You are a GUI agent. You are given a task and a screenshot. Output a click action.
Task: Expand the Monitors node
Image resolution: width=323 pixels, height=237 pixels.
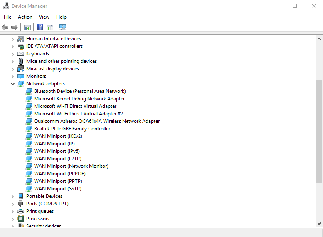(x=12, y=77)
